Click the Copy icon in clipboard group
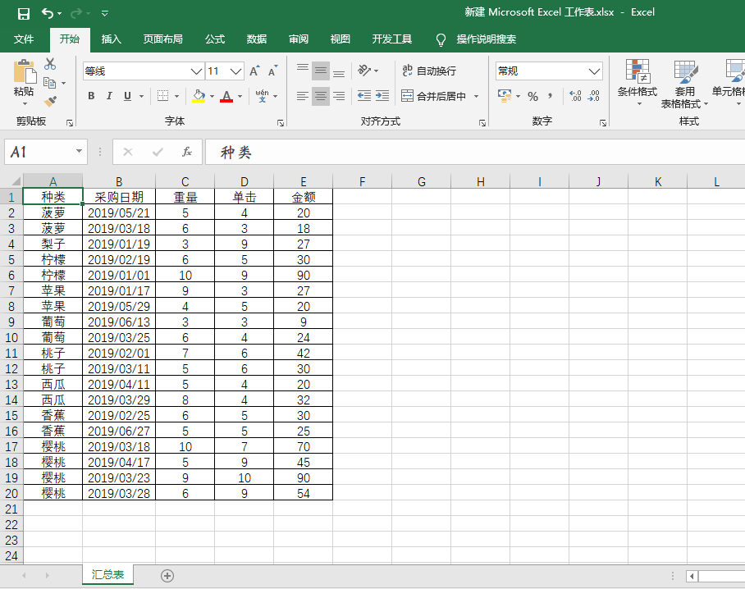 pyautogui.click(x=50, y=83)
